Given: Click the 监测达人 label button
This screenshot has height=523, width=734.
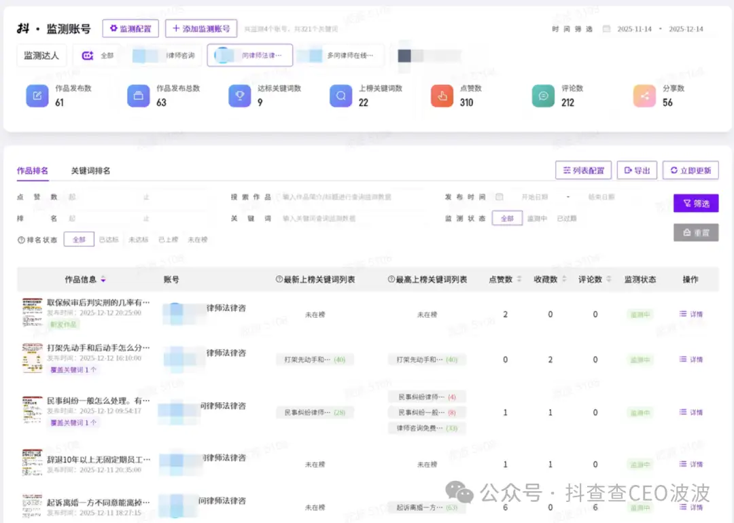Looking at the screenshot, I should 41,55.
